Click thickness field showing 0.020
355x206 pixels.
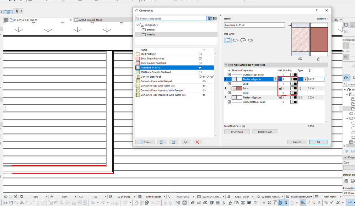coord(316,79)
